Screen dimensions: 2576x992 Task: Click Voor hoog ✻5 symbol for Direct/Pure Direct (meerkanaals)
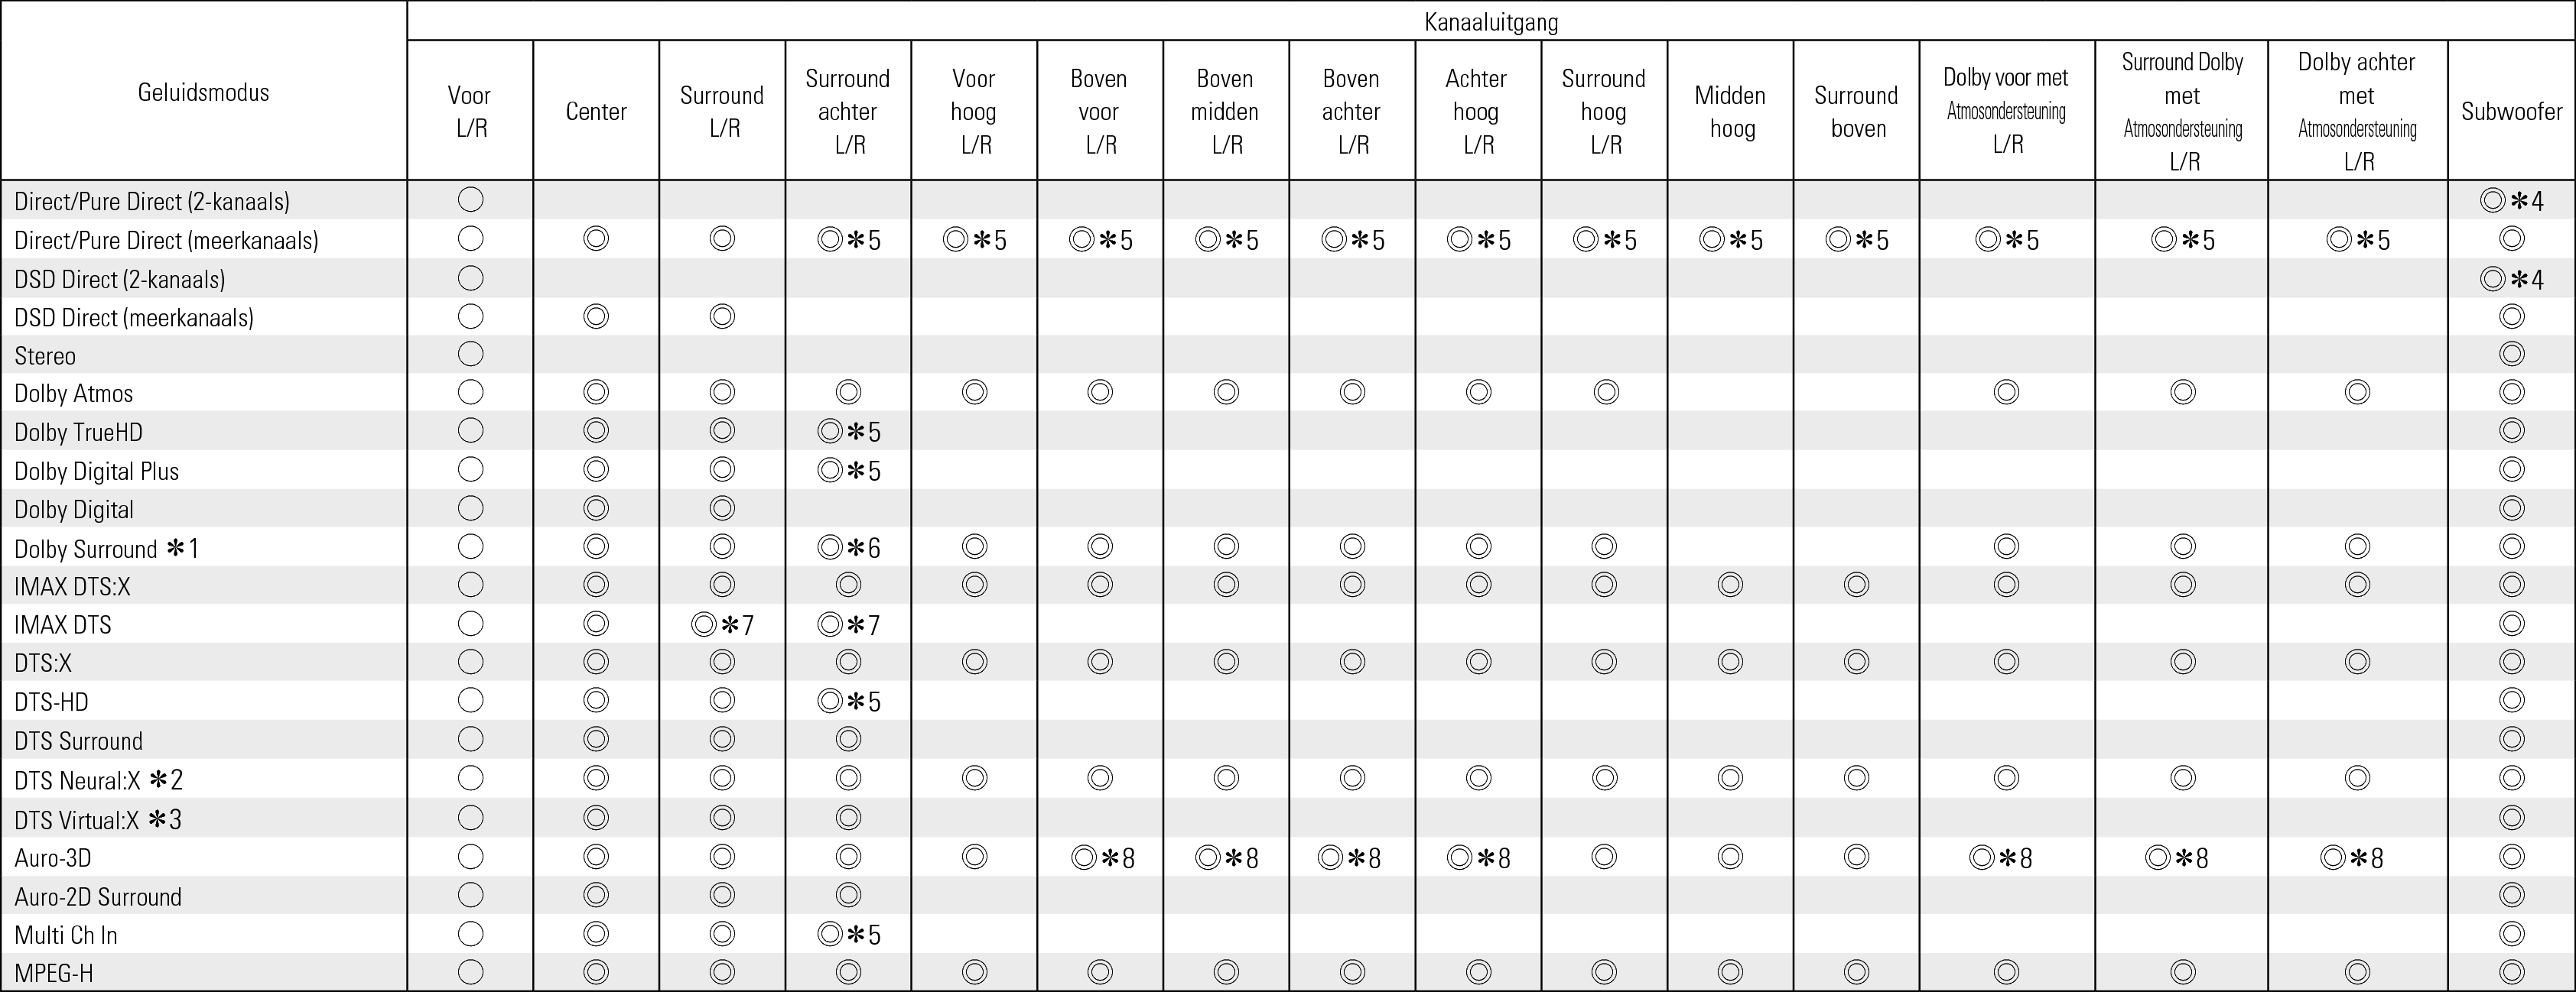click(974, 241)
